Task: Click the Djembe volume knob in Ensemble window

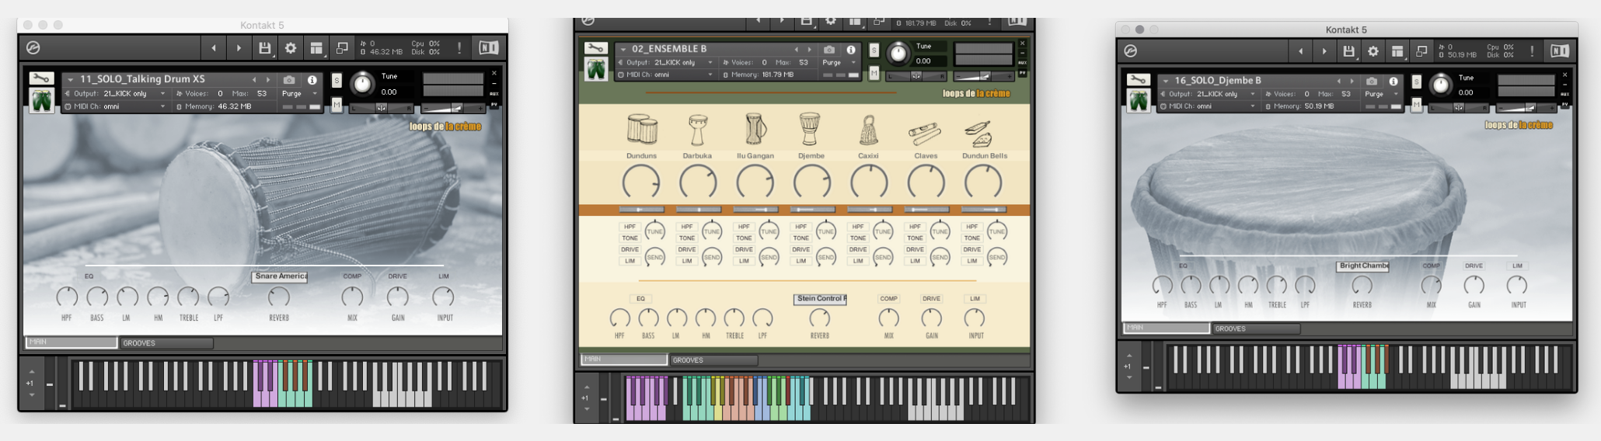Action: click(811, 183)
